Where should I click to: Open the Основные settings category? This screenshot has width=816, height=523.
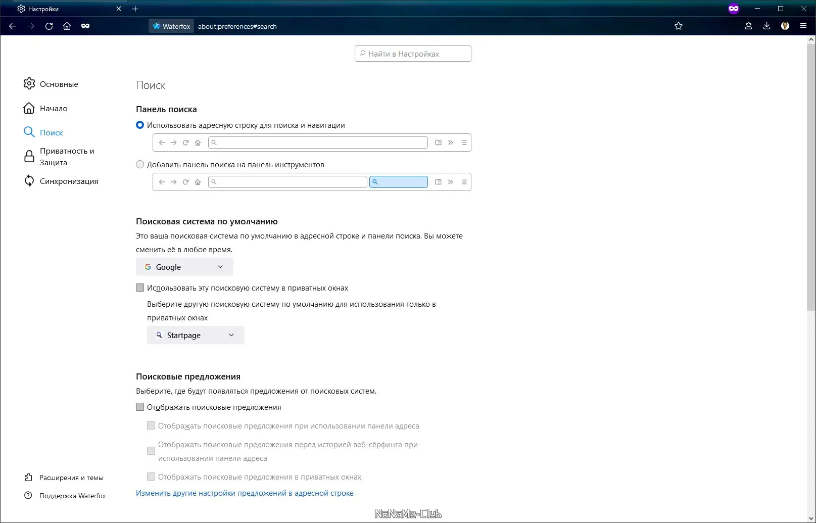coord(51,84)
